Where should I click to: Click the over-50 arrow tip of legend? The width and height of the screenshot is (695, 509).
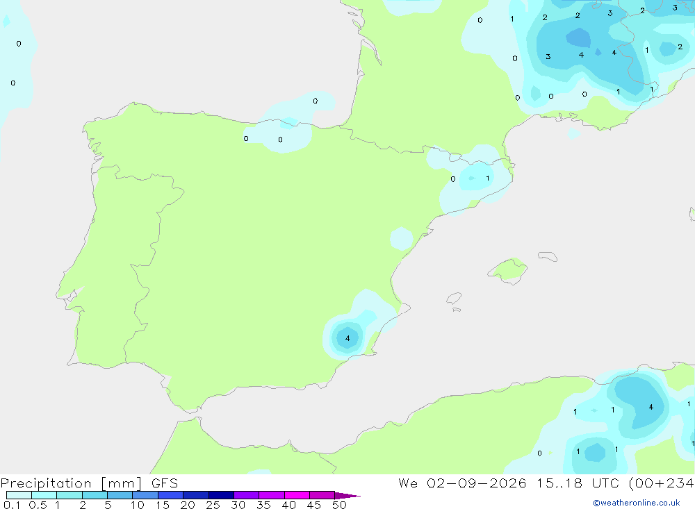(347, 496)
